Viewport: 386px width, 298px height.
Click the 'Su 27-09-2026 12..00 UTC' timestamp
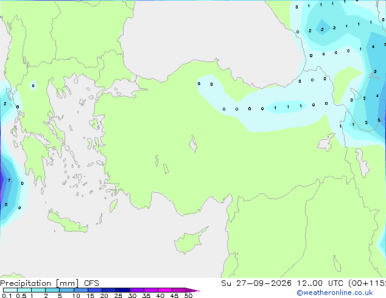click(282, 283)
